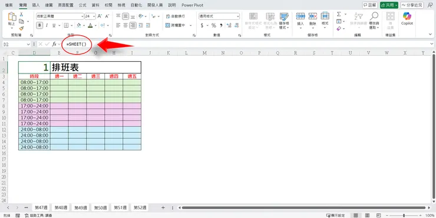Toggle align left
The image size is (436, 218).
click(118, 25)
